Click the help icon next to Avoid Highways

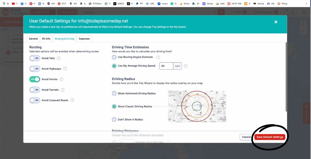coord(65,69)
